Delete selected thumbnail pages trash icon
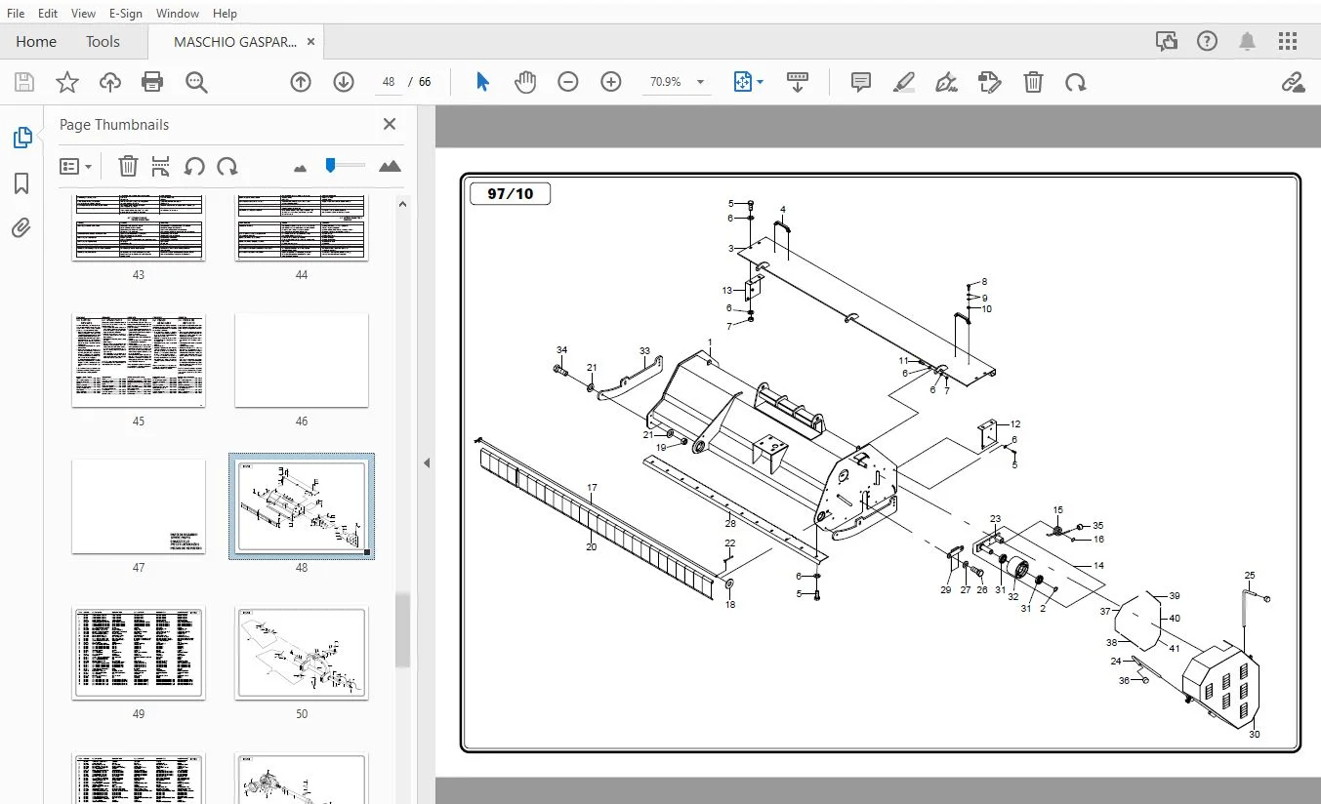Viewport: 1321px width, 804px height. (x=128, y=166)
